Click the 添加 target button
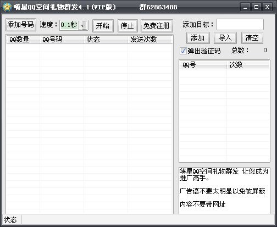This screenshot has width=277, height=227. tap(198, 38)
